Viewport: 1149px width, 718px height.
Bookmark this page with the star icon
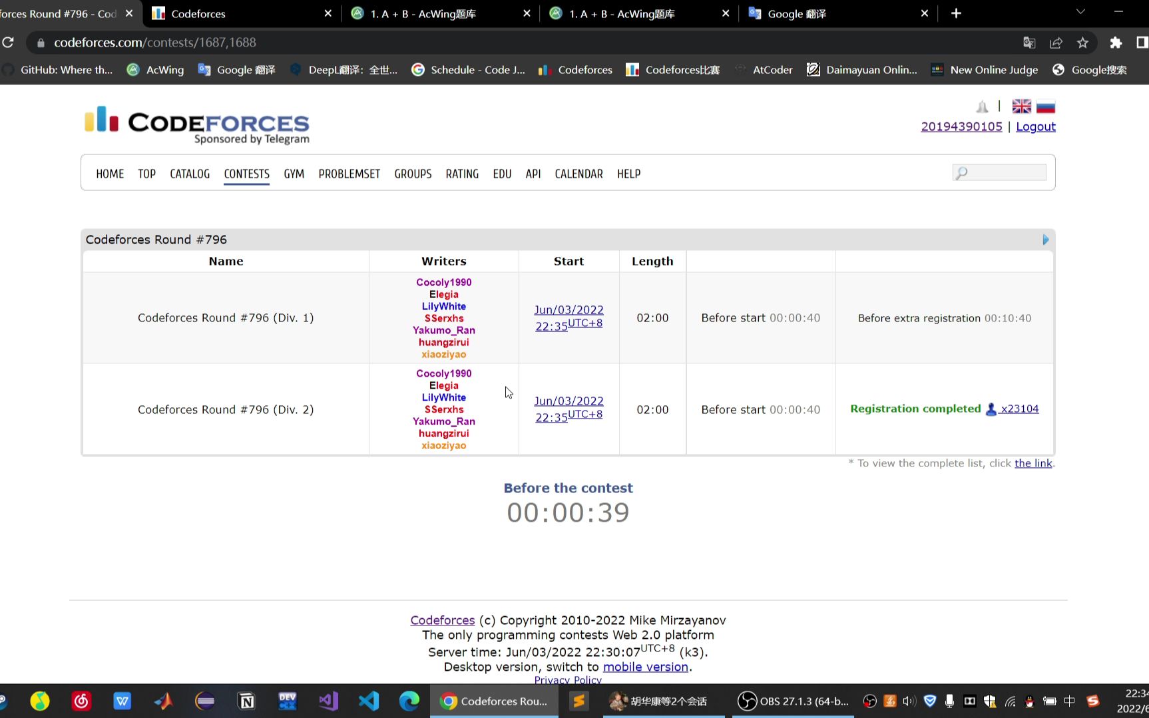pos(1082,42)
